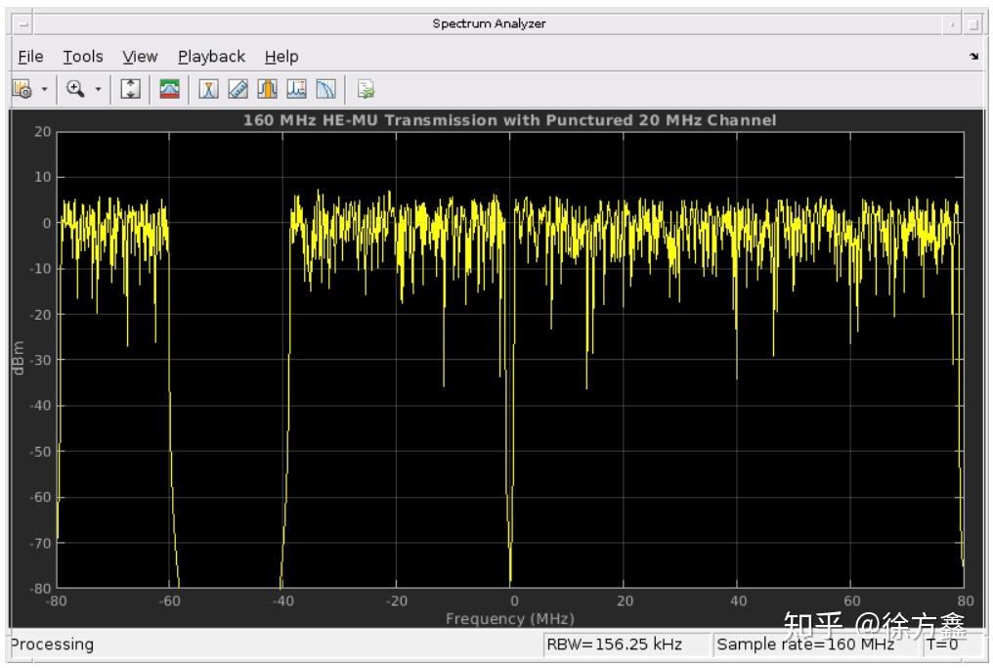The image size is (993, 668).
Task: Select the CCDF measurements icon
Action: click(326, 89)
